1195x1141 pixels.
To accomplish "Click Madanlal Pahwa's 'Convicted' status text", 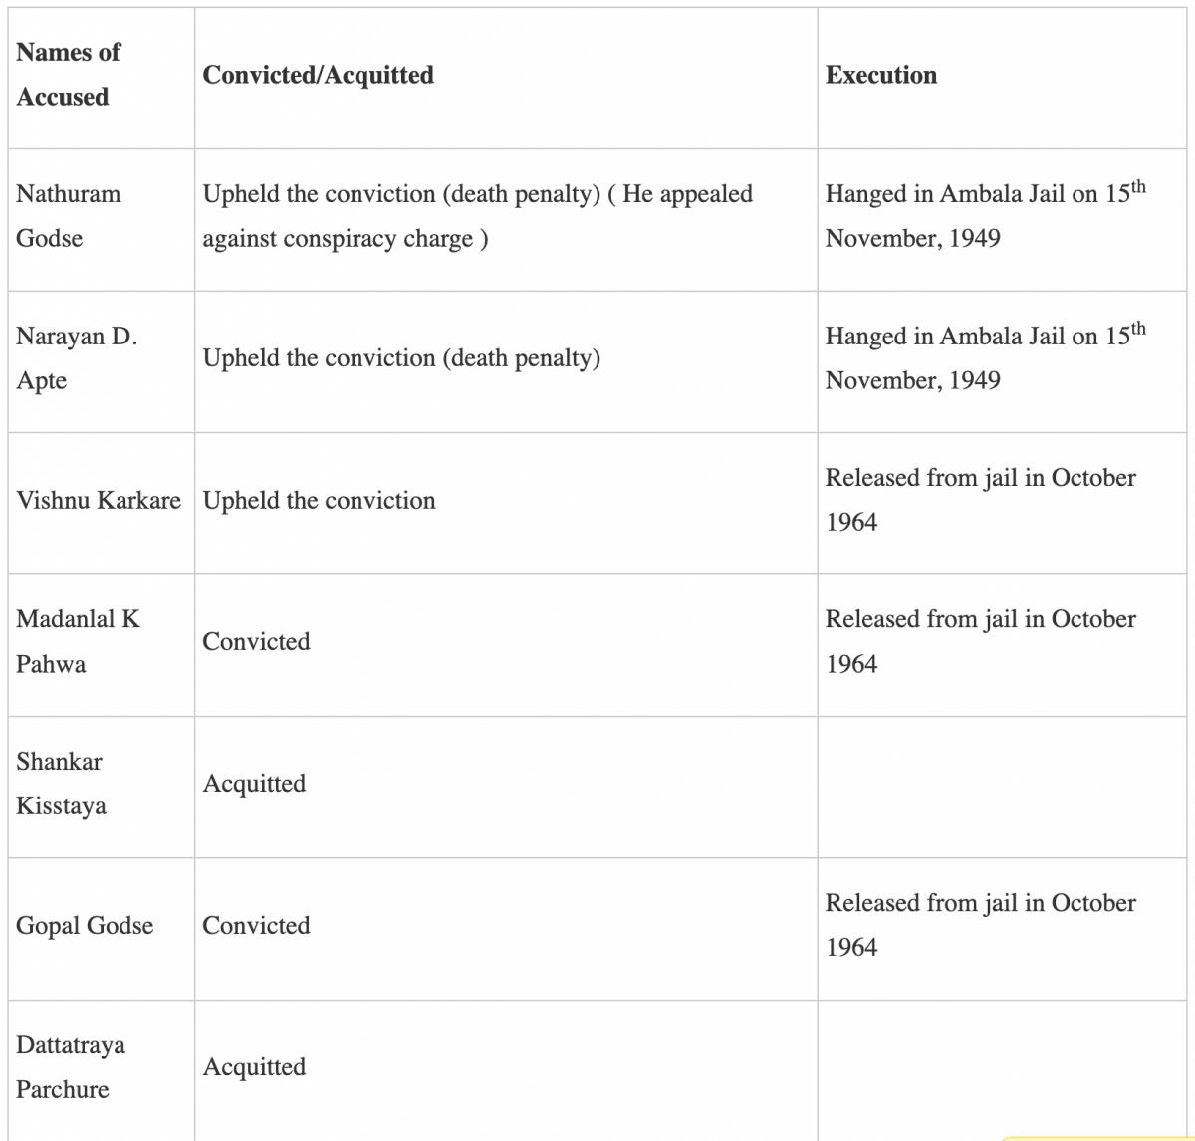I will click(256, 642).
